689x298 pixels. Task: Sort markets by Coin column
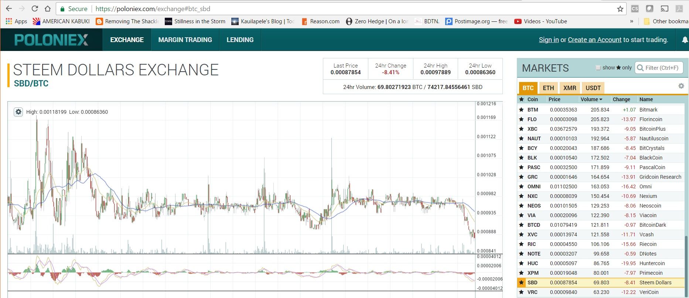pyautogui.click(x=532, y=99)
